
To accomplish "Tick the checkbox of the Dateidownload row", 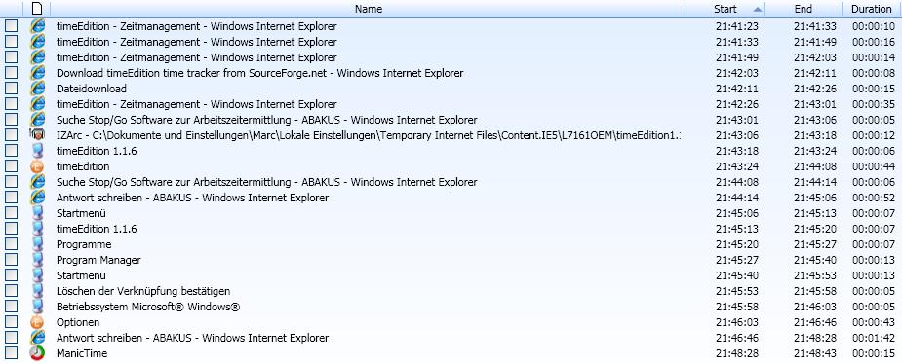I will click(x=11, y=88).
